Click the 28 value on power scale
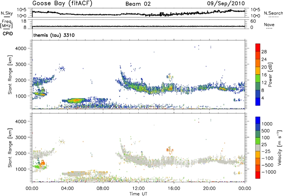283x196 pixels. tap(264, 52)
